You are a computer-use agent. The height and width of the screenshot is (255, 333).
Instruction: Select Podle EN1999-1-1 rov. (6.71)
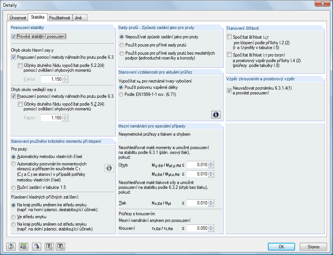tap(121, 94)
